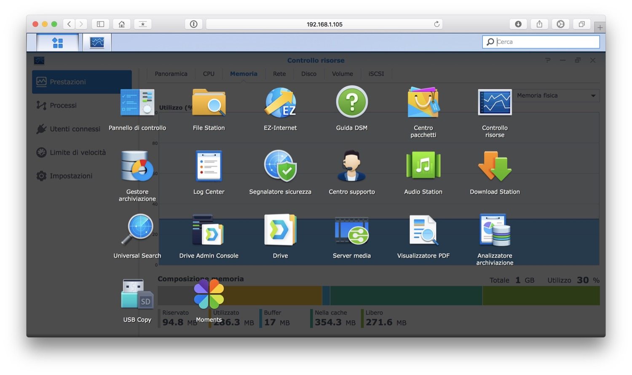Open Gestore archiviazione

[137, 166]
